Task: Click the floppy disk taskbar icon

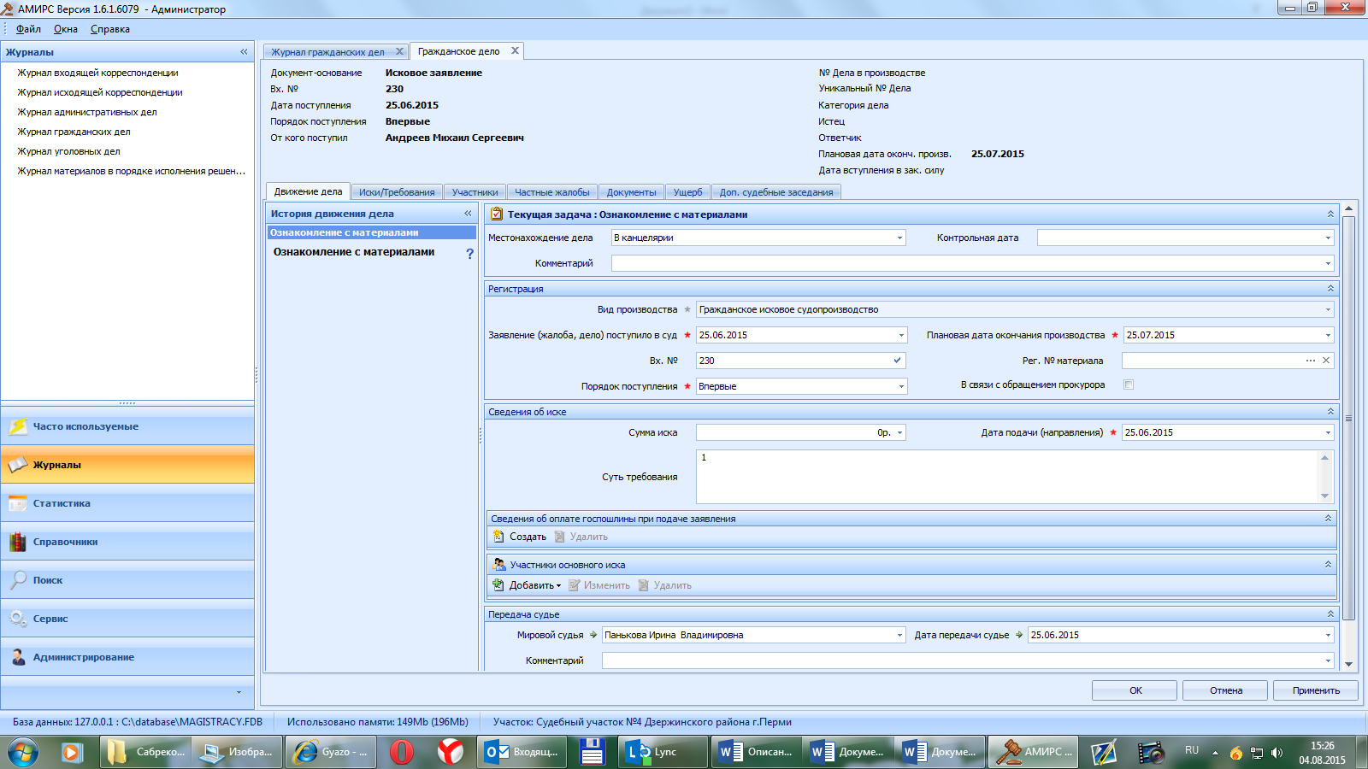Action: (x=593, y=752)
